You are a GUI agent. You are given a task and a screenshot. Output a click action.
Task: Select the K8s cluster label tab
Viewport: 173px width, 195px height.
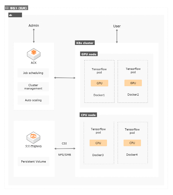click(x=85, y=43)
